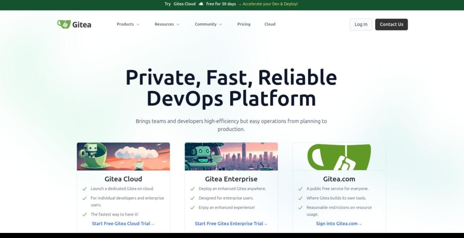Click checkmark beside 'A public free service for everyone.'

(300, 189)
